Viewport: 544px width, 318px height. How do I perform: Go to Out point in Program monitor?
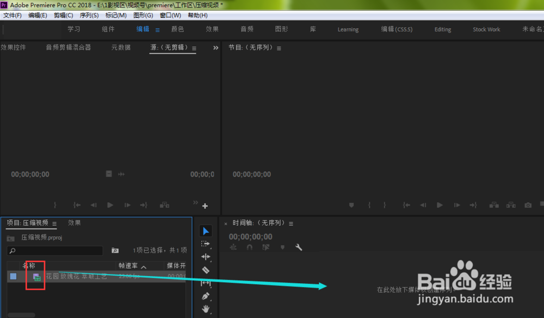(x=473, y=205)
